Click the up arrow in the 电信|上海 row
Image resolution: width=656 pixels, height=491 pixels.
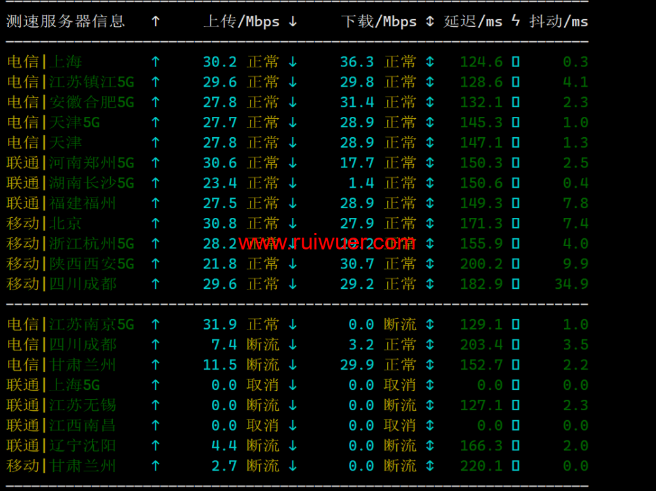(x=155, y=62)
